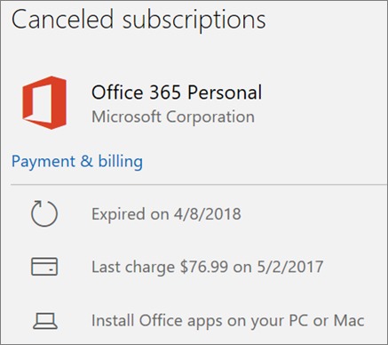Click the 4/8/2018 expiration date
Screen dimensions: 388x345
208,214
